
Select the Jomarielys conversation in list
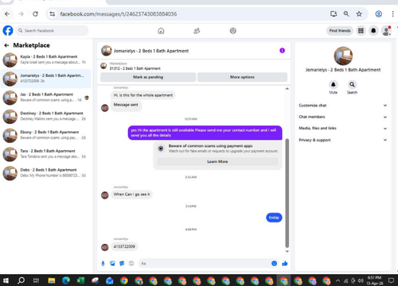[46, 79]
